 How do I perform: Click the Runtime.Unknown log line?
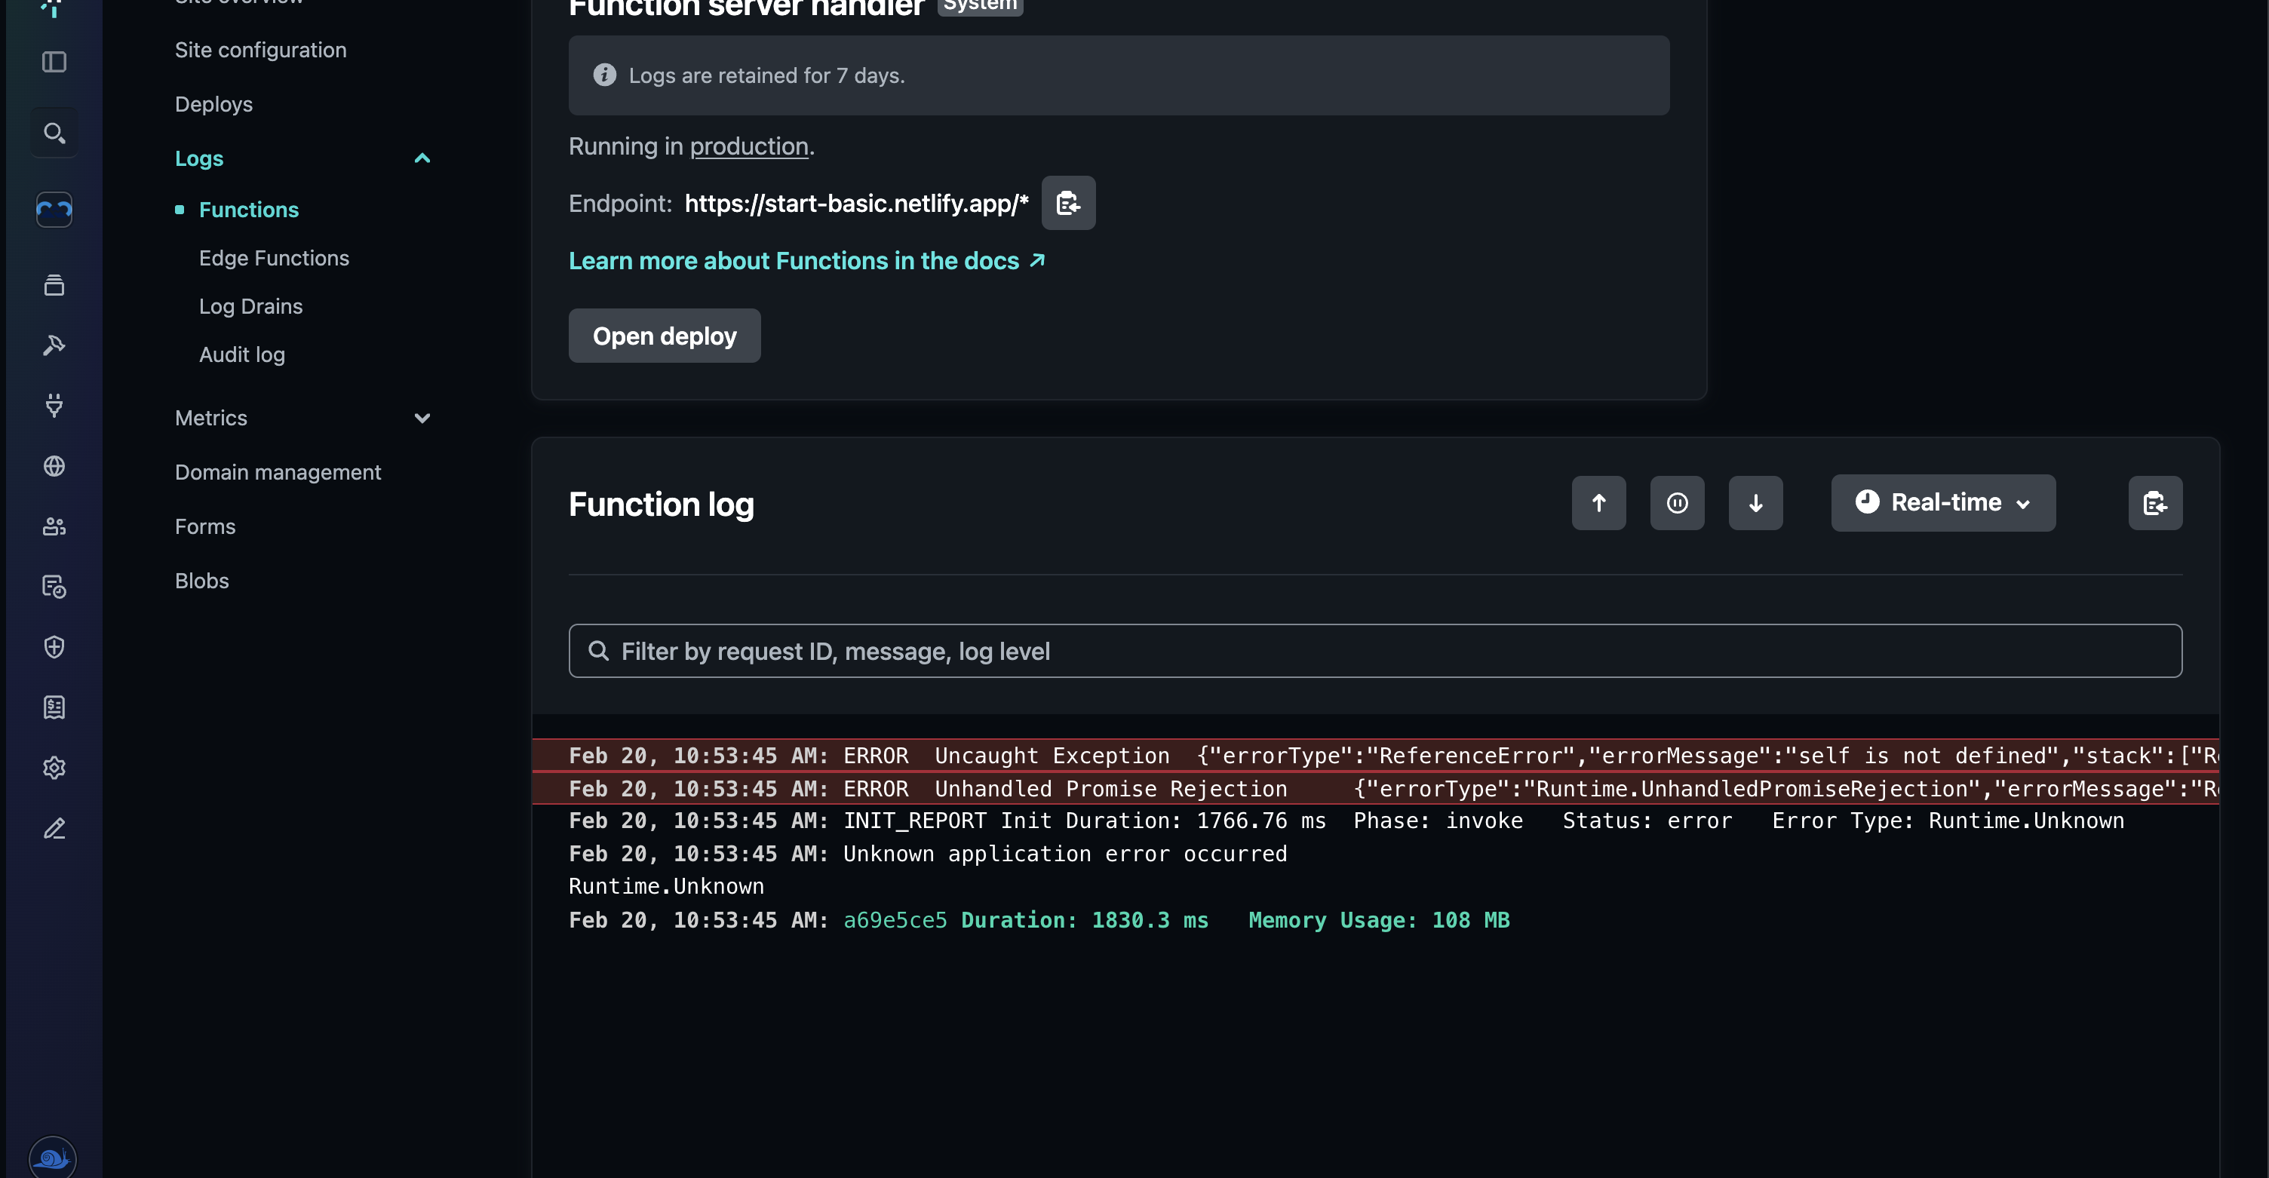(667, 887)
